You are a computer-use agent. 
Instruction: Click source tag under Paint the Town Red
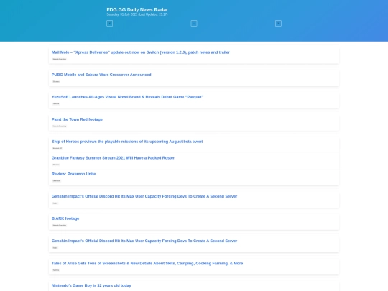pos(60,126)
